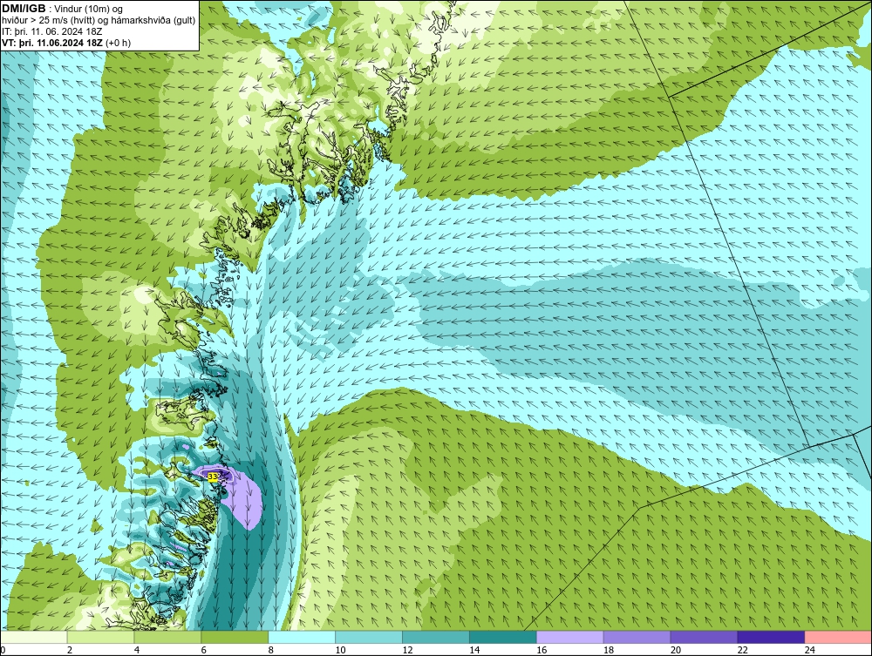Click the legend scale number "24"

click(x=810, y=650)
